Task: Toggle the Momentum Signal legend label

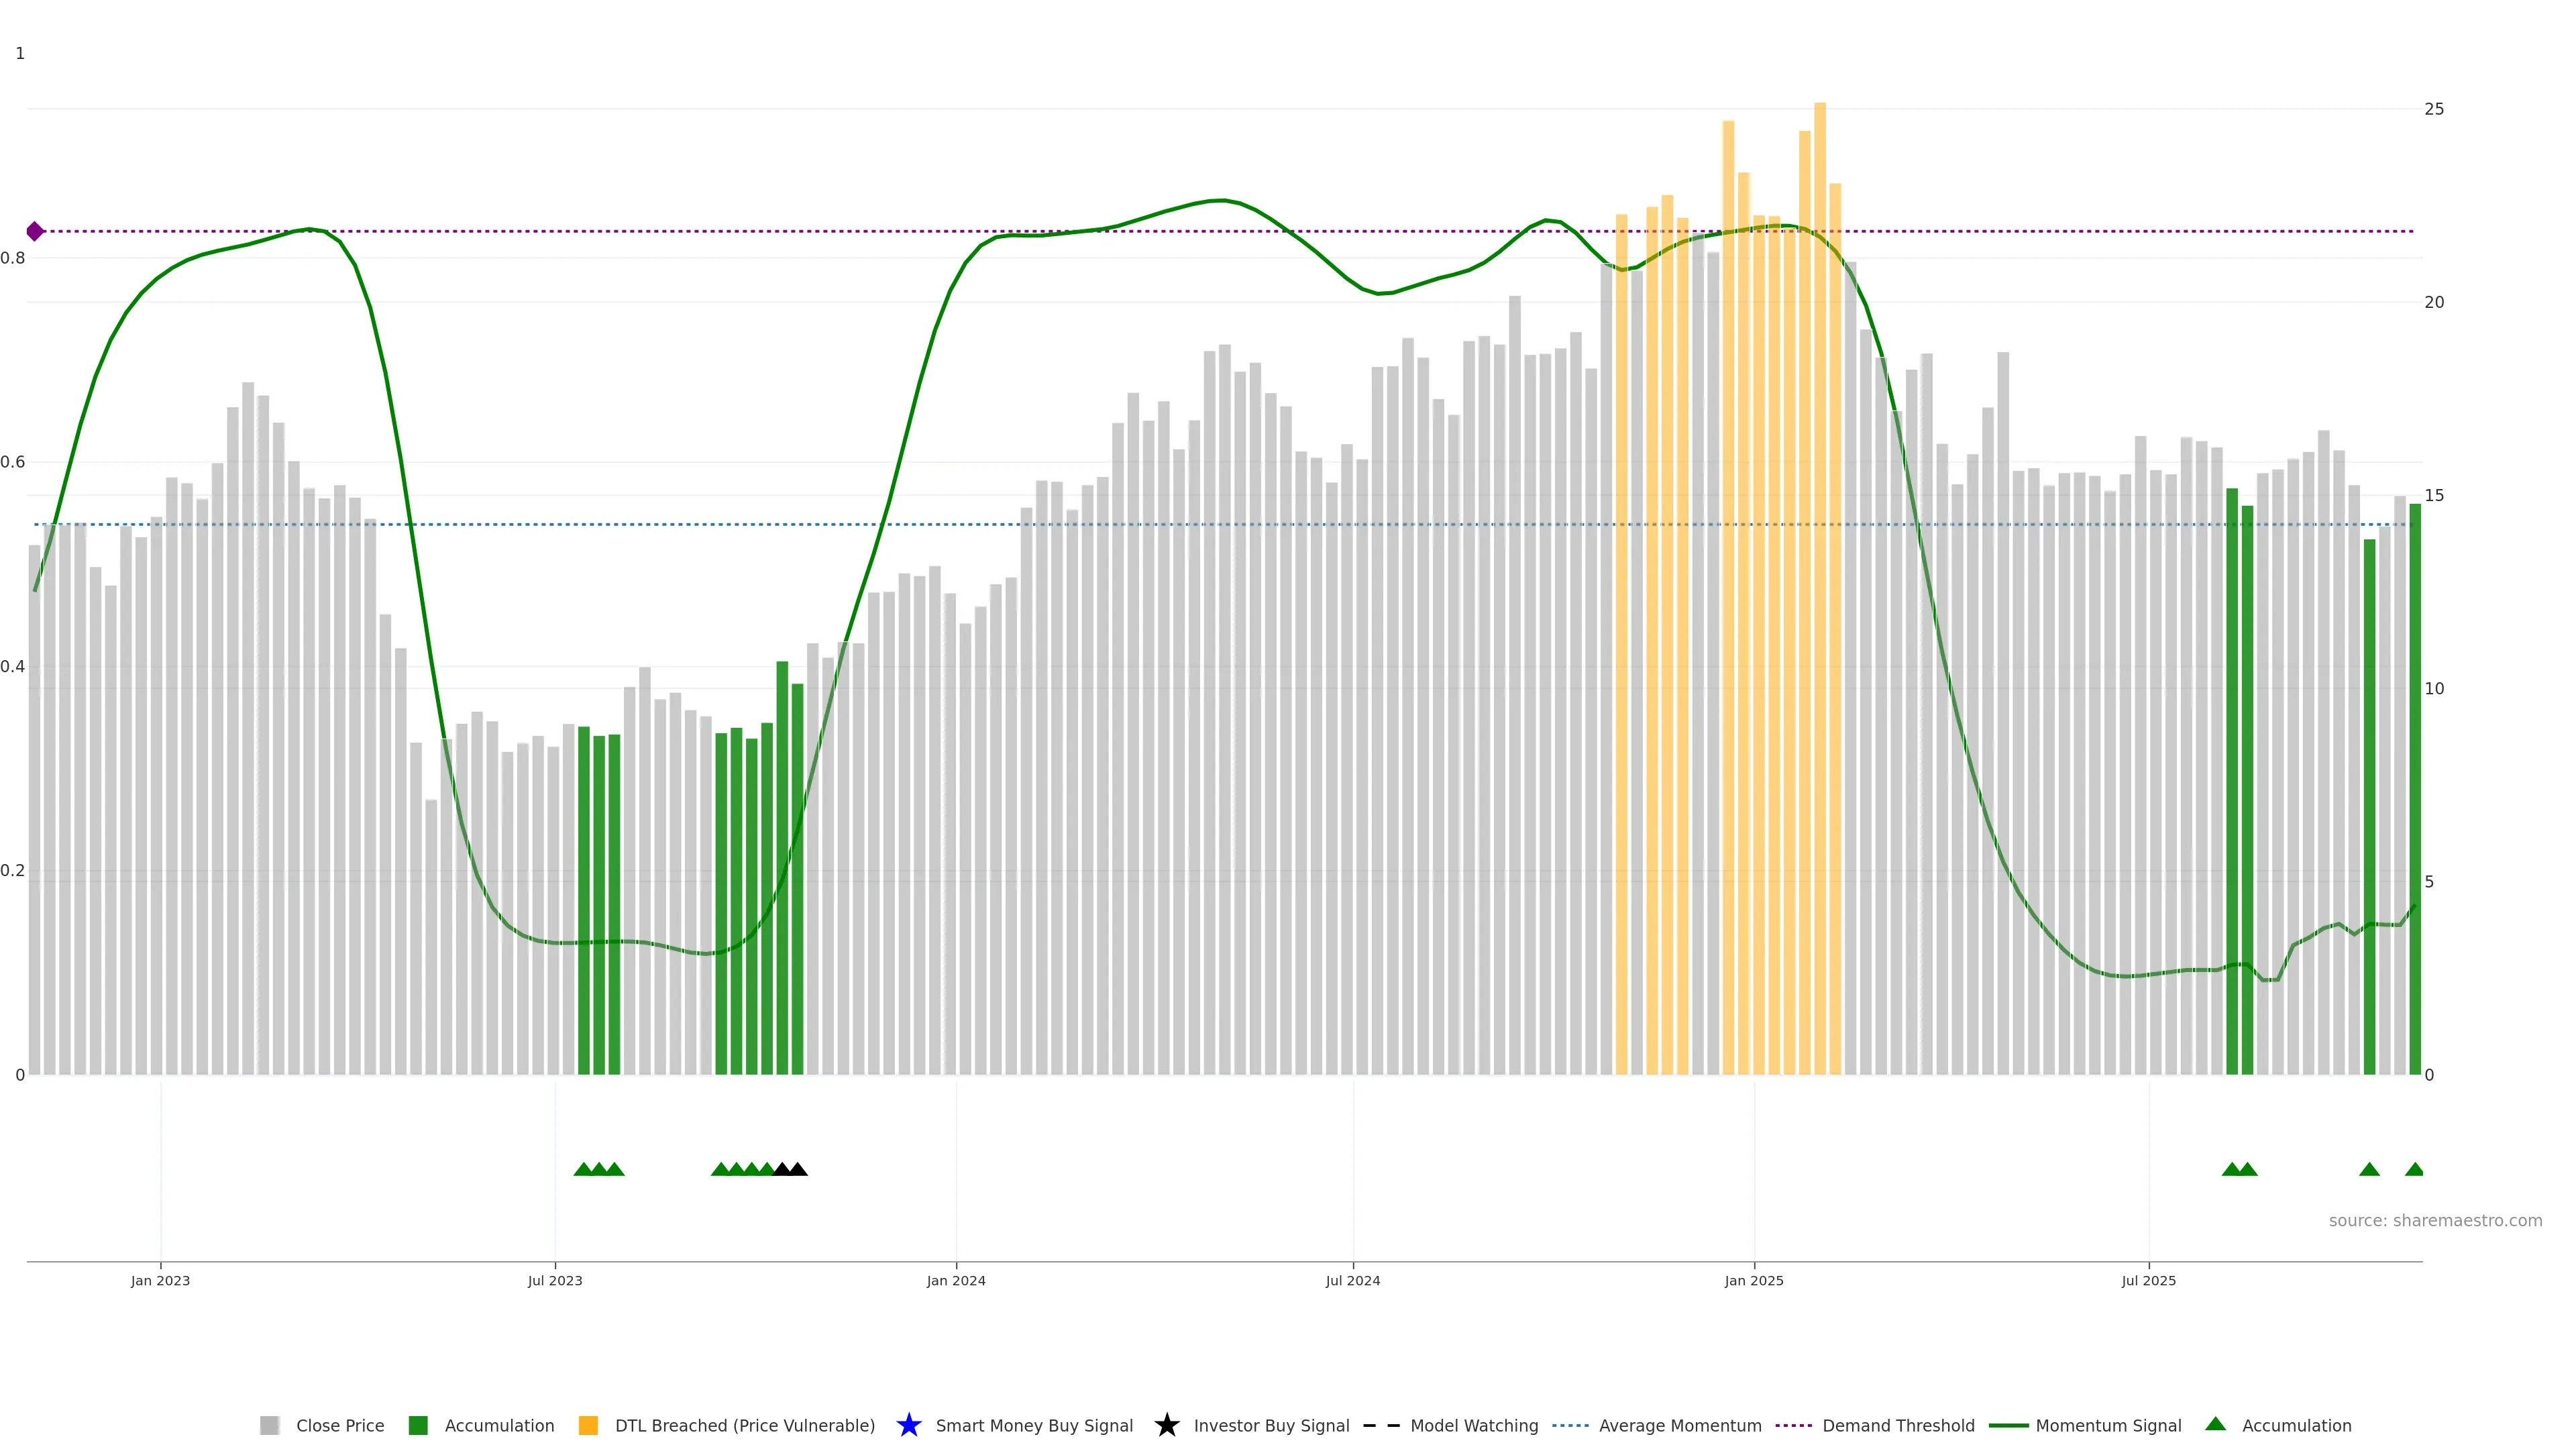Action: coord(2108,1425)
